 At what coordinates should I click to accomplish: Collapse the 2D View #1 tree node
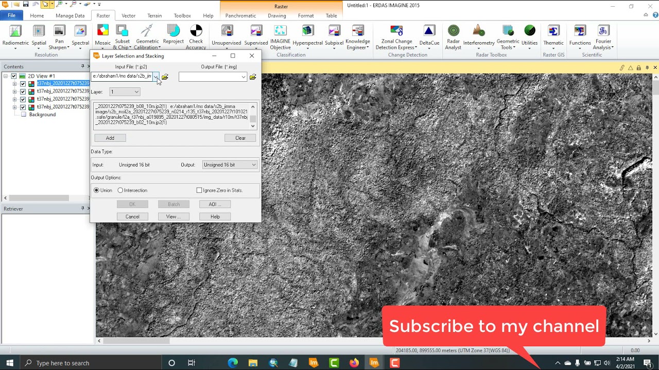coord(6,76)
